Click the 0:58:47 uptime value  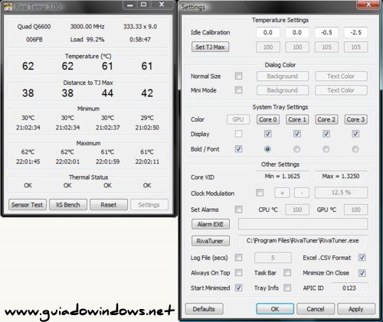point(140,40)
